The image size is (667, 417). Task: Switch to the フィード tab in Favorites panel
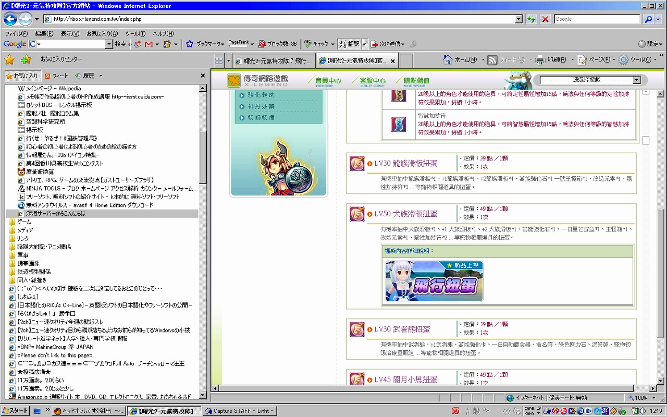pos(56,76)
